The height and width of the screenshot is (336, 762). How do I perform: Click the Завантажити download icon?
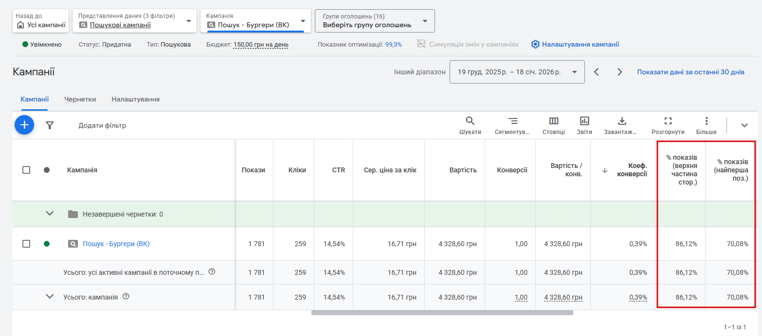click(621, 125)
